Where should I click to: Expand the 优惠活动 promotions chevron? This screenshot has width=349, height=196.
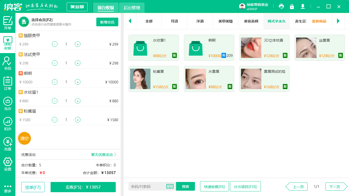(x=115, y=154)
